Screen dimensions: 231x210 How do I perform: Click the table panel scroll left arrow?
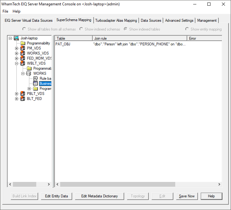57,184
